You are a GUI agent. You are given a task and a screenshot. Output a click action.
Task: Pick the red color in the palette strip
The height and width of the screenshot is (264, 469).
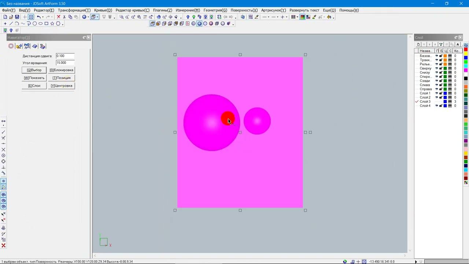(466, 49)
